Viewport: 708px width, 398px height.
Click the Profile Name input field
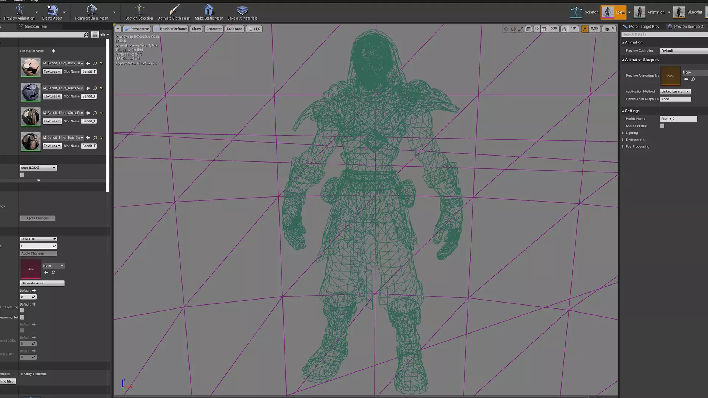click(678, 119)
